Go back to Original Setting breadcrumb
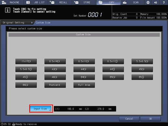 [x=17, y=23]
